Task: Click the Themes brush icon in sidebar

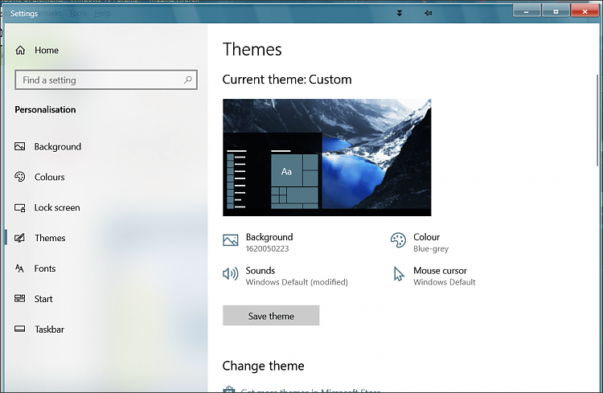Action: (19, 238)
